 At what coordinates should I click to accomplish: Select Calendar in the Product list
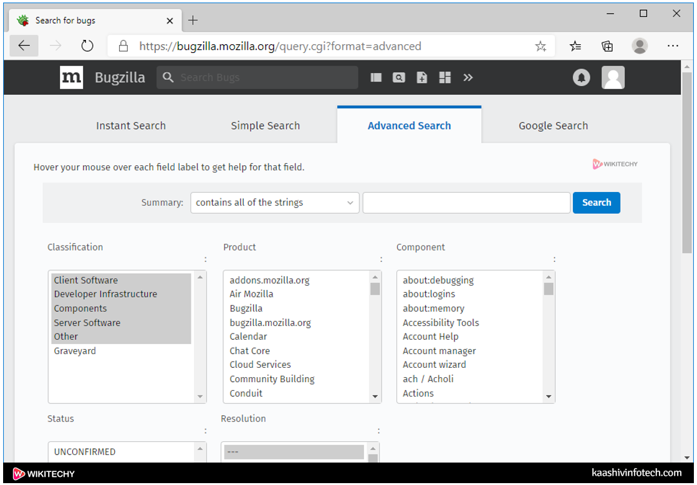(248, 337)
